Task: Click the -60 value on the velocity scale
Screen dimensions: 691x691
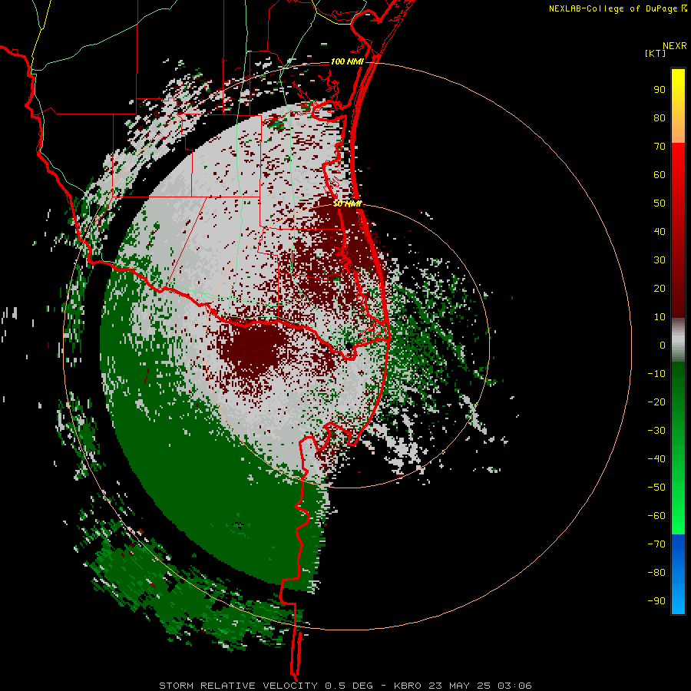Action: pyautogui.click(x=656, y=516)
